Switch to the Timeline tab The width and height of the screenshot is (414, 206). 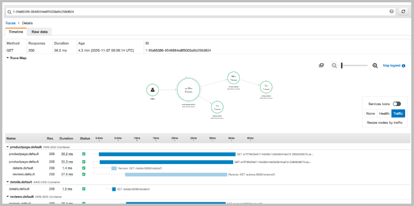(x=16, y=32)
